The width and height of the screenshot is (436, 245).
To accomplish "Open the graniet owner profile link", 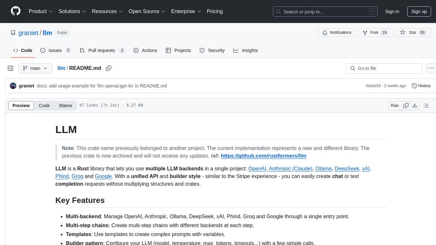I will click(28, 33).
